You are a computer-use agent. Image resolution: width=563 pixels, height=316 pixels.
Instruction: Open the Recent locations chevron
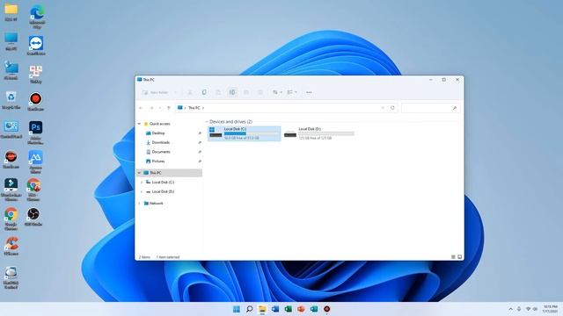click(x=160, y=108)
